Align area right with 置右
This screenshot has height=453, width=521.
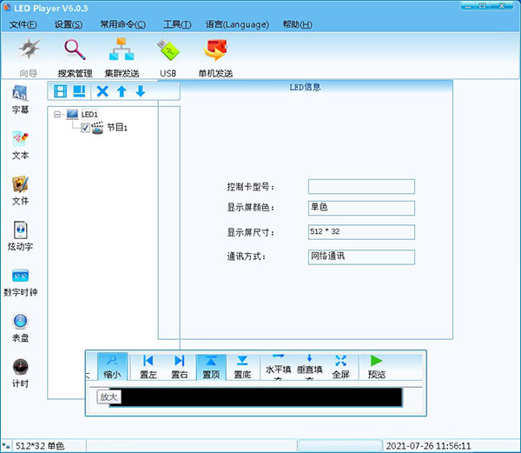click(180, 367)
